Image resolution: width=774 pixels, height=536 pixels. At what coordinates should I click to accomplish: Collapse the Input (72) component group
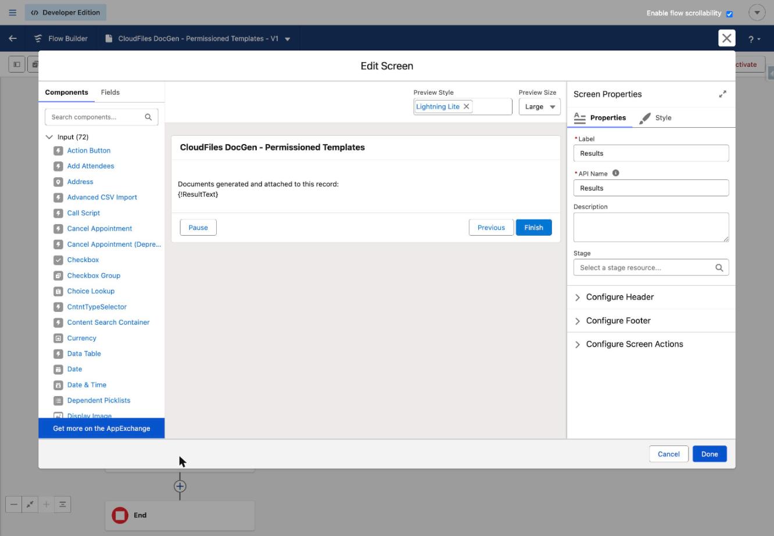tap(49, 137)
